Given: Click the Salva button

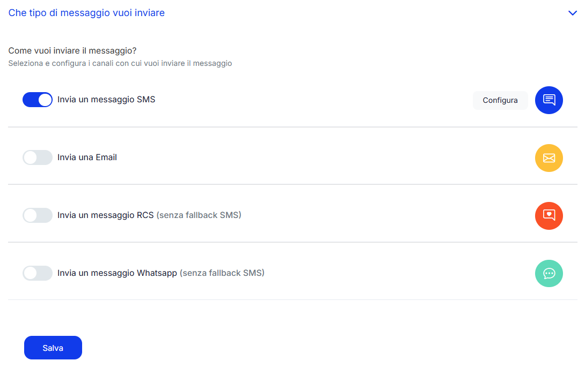Looking at the screenshot, I should [x=53, y=348].
